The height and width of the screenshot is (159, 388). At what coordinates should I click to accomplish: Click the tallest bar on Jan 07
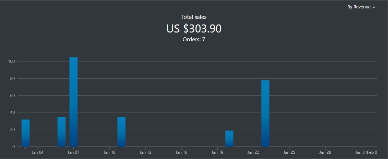[x=73, y=101]
